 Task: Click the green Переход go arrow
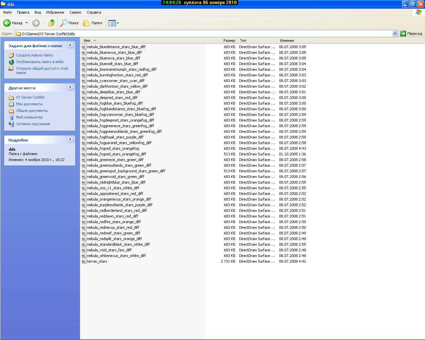coord(403,34)
